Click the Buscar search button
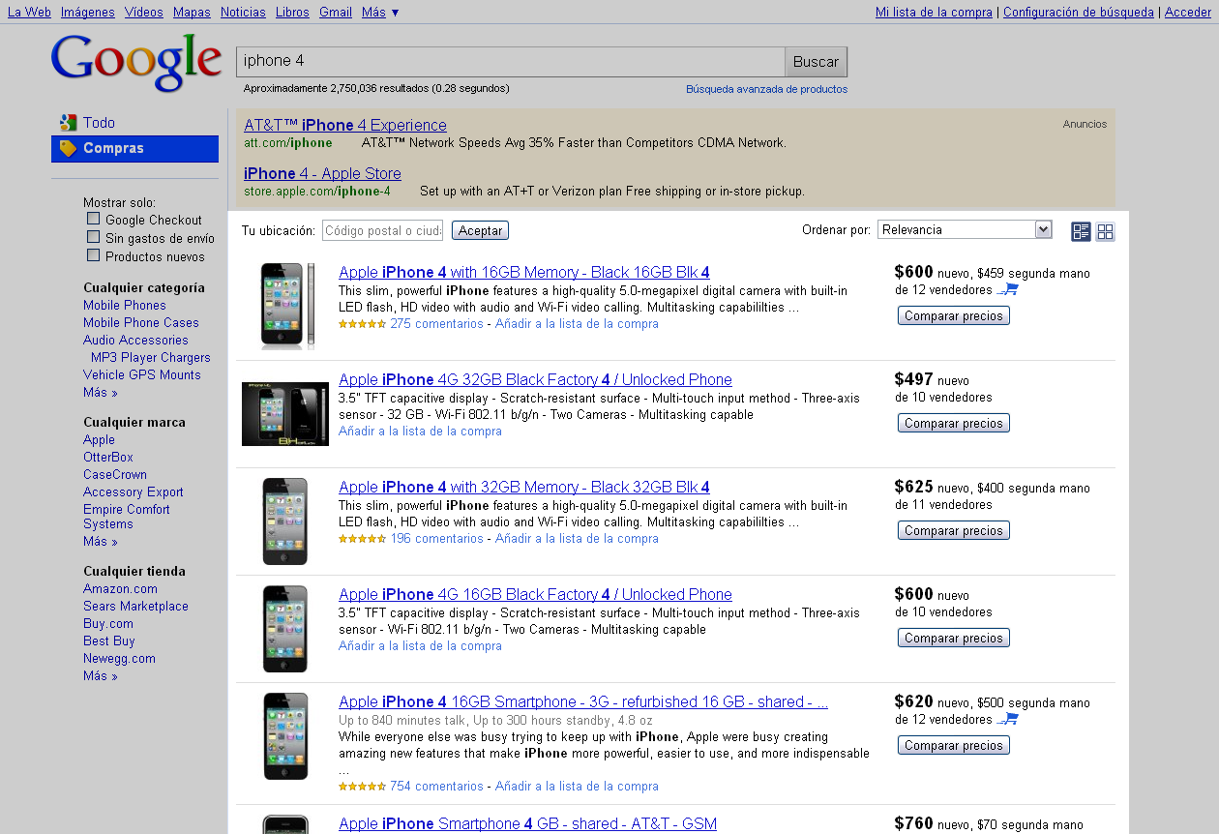1219x834 pixels. point(816,61)
